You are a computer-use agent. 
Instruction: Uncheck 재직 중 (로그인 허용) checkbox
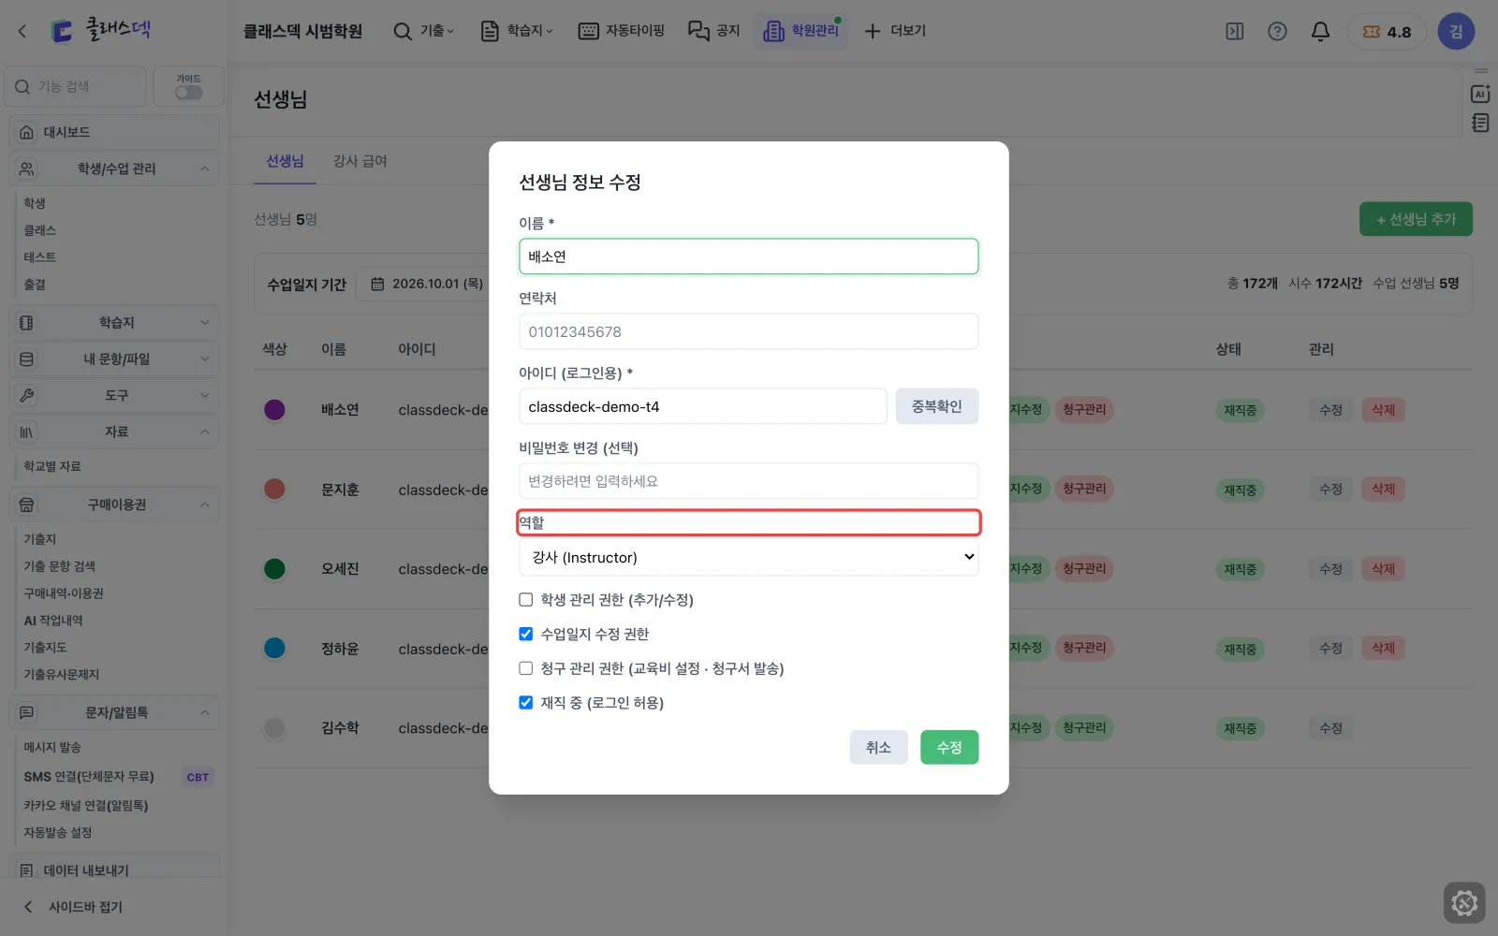point(526,703)
